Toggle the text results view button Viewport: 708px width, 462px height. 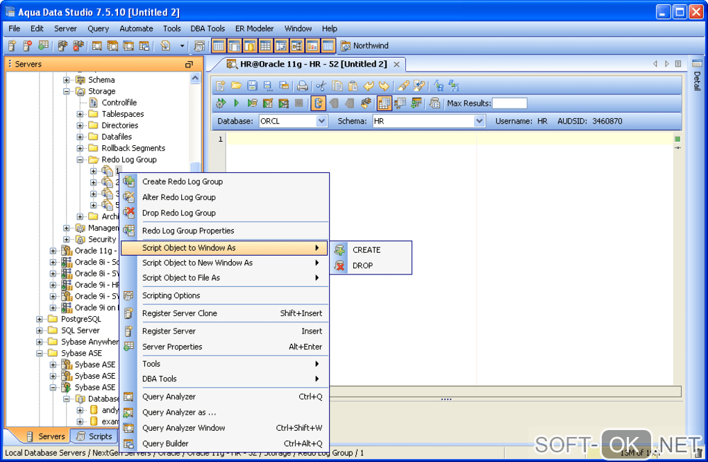point(400,103)
